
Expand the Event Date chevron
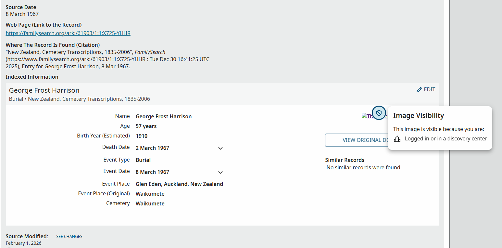220,172
